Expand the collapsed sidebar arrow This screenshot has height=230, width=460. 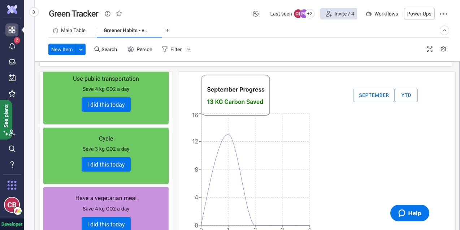34,12
